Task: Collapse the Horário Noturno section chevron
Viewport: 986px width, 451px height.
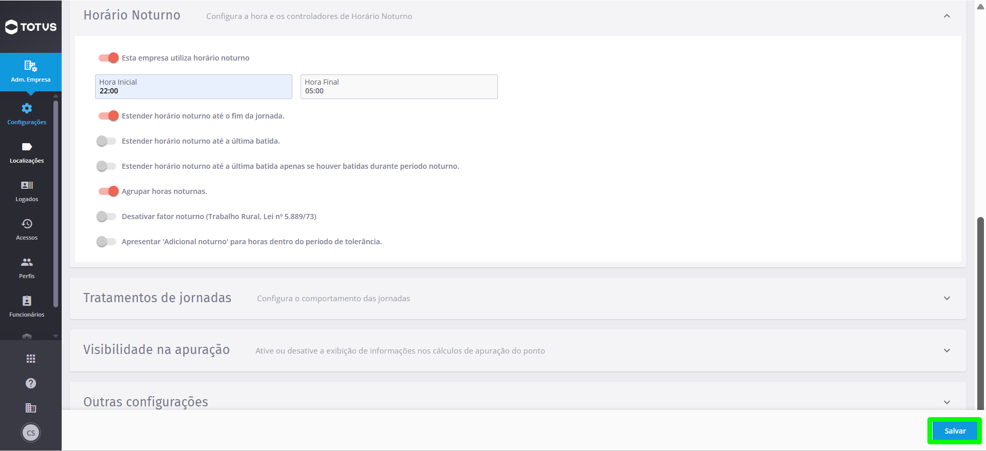Action: (x=947, y=16)
